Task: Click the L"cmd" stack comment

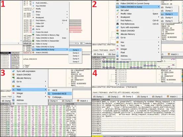Action: click(26, 67)
